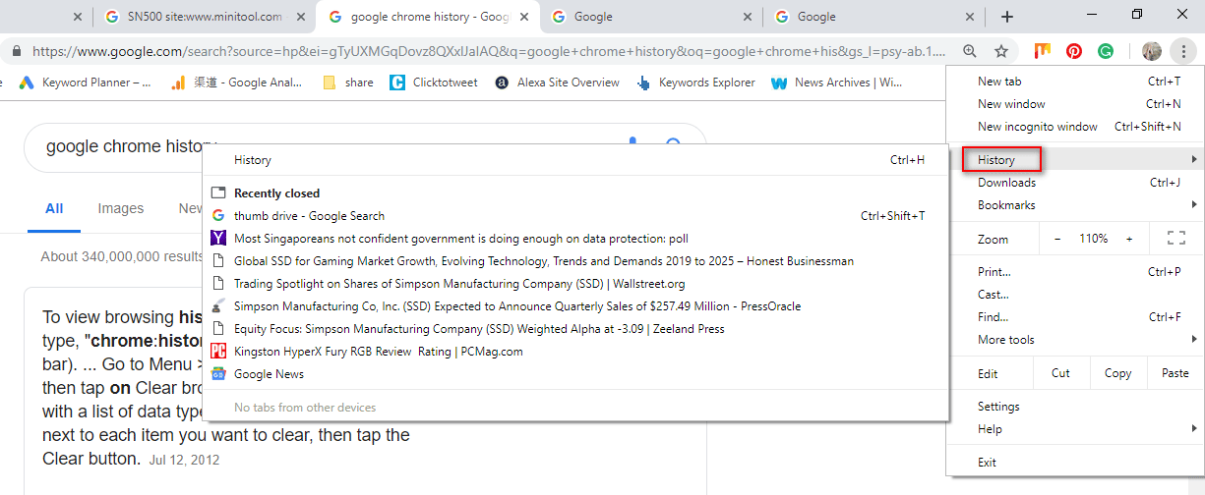View site info via the lock icon
Image resolution: width=1205 pixels, height=495 pixels.
[17, 51]
